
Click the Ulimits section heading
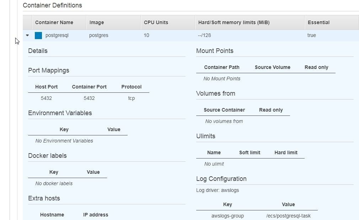pos(205,136)
